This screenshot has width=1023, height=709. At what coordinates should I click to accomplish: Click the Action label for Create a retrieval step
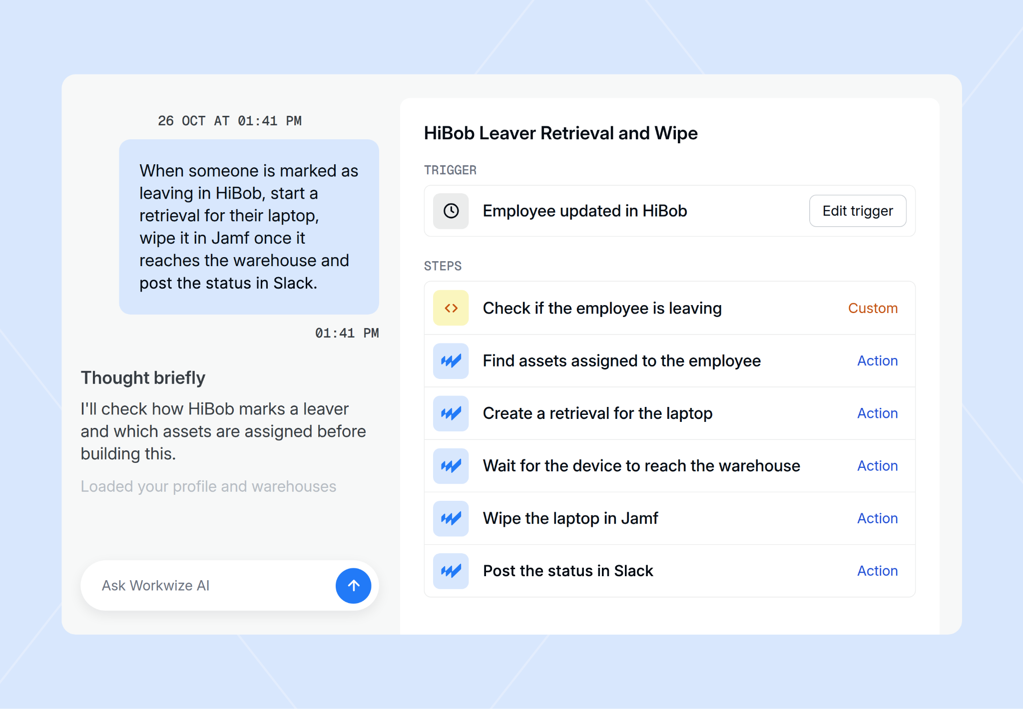click(x=878, y=413)
